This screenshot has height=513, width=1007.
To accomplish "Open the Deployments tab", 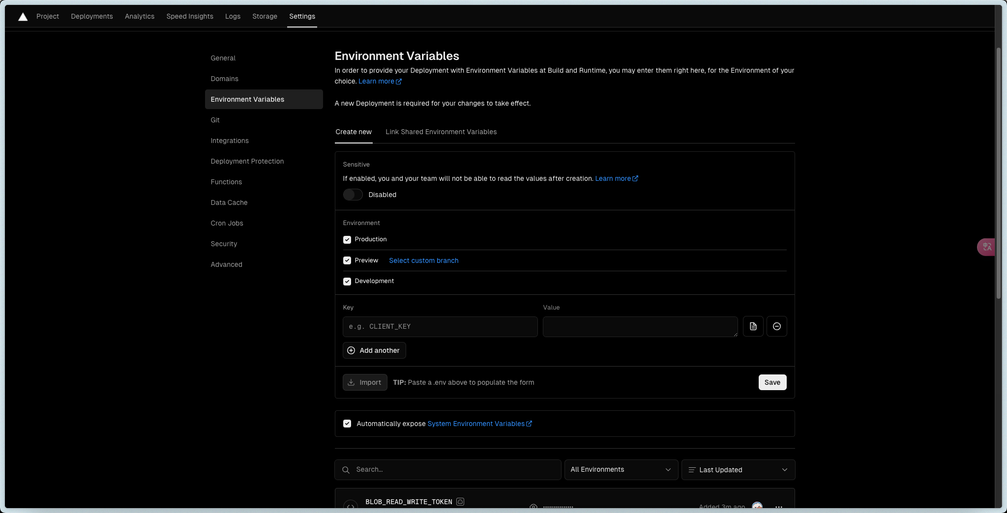I will (92, 16).
